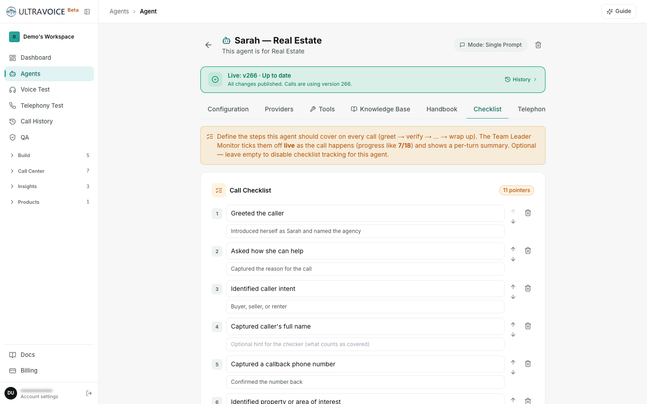Open the QA page
The width and height of the screenshot is (647, 404).
(x=49, y=137)
